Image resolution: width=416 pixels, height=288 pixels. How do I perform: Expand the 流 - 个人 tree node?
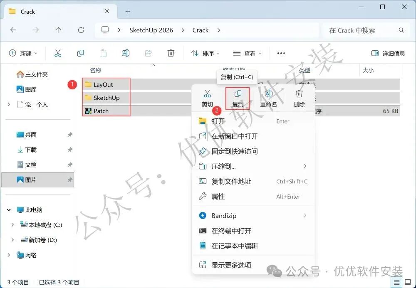point(9,105)
